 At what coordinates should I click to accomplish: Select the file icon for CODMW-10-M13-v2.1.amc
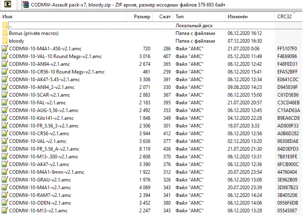coord(5,210)
